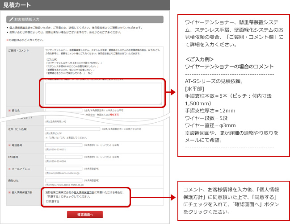The height and width of the screenshot is (224, 290).
Task: Click the pencil icon beside お客様情報入力
Action: [x=11, y=20]
